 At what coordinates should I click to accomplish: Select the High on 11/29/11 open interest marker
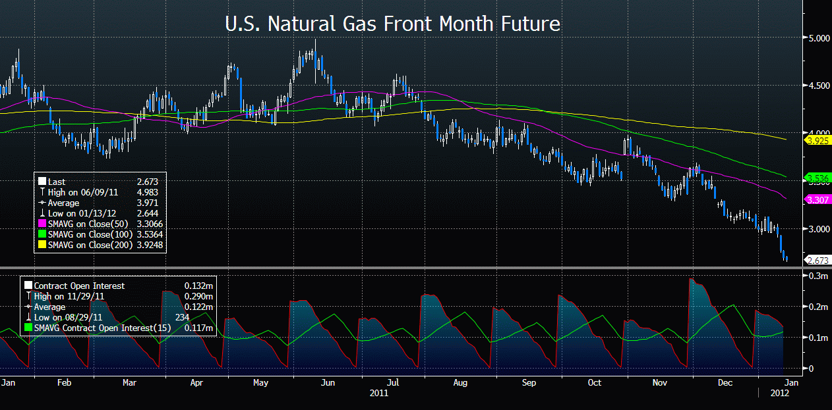point(28,296)
